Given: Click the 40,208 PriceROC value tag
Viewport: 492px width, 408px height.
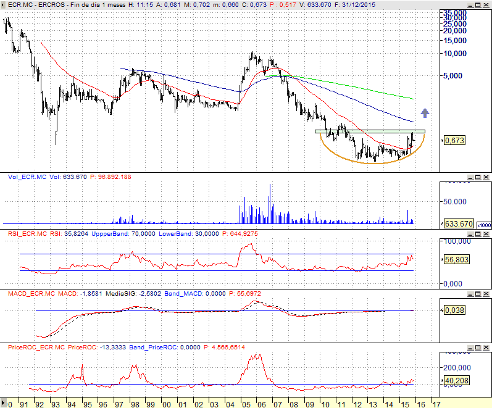Looking at the screenshot, I should pyautogui.click(x=456, y=381).
